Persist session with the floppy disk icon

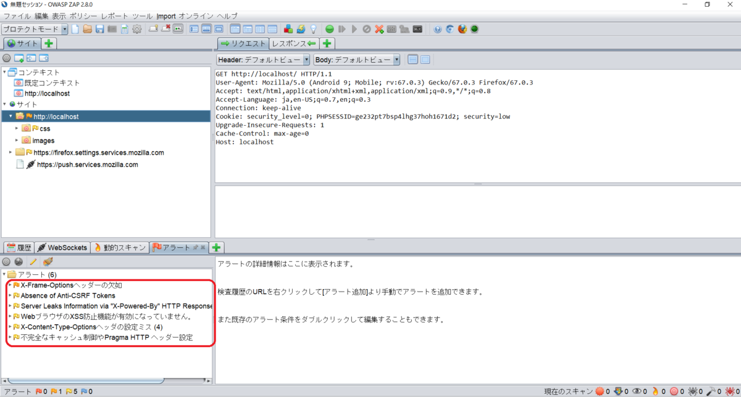[99, 29]
